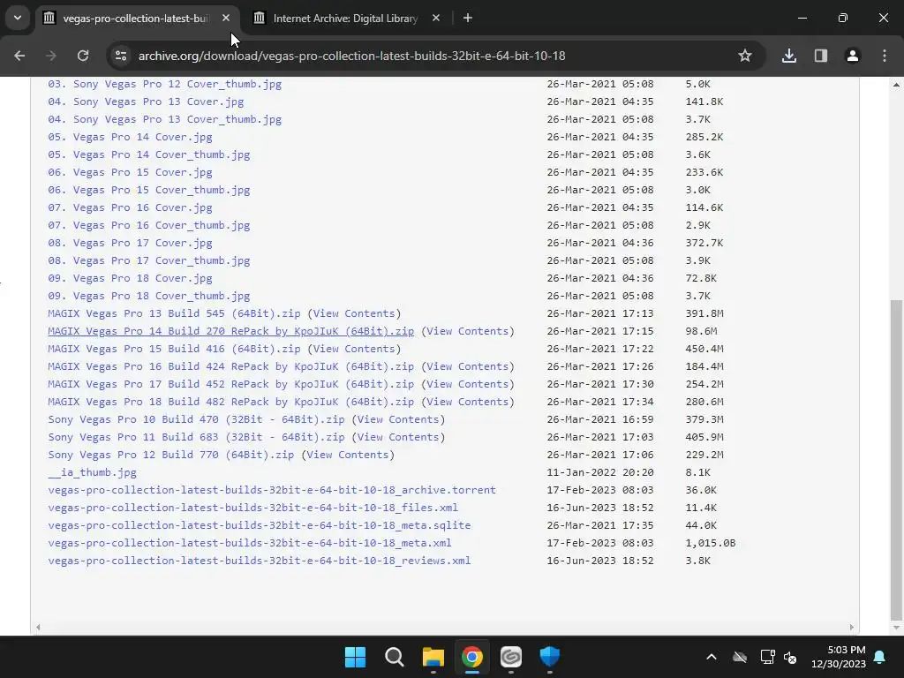Open a new browser tab

[468, 18]
